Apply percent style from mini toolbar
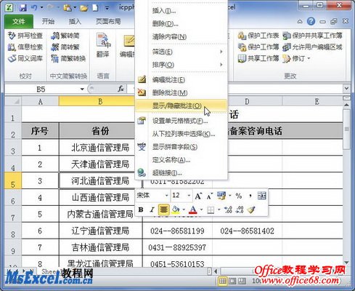This screenshot has width=355, height=291. (x=239, y=196)
